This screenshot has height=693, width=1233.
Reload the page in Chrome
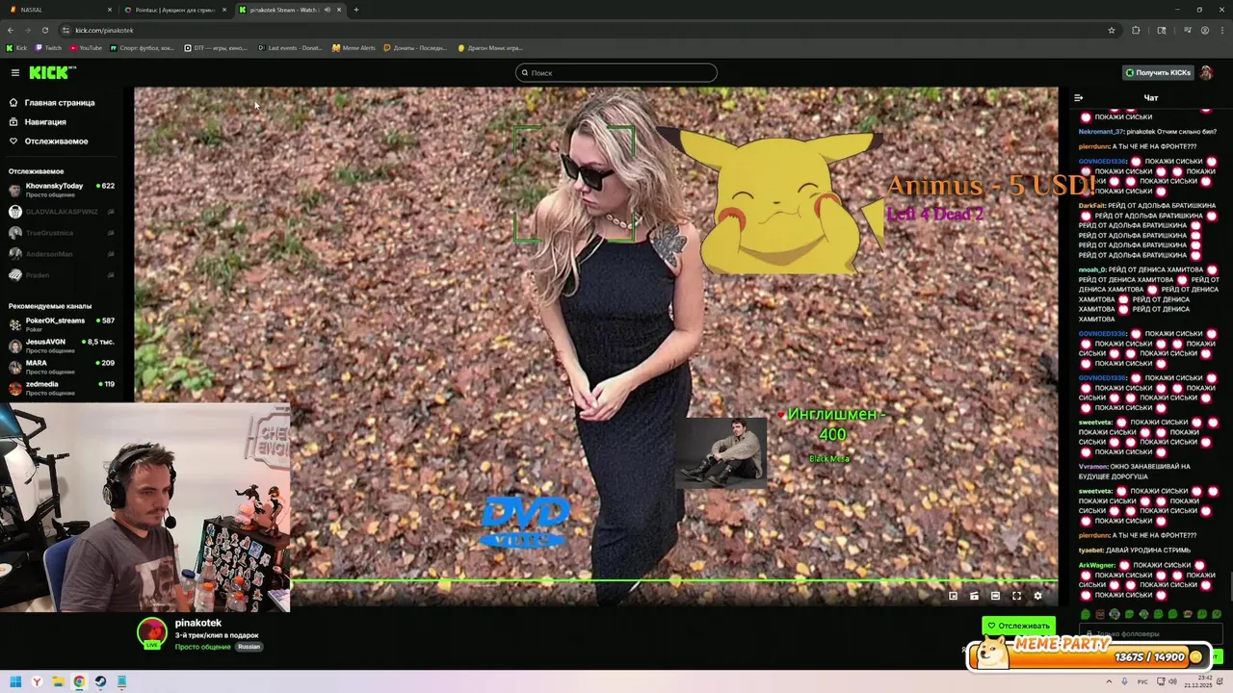(x=44, y=30)
